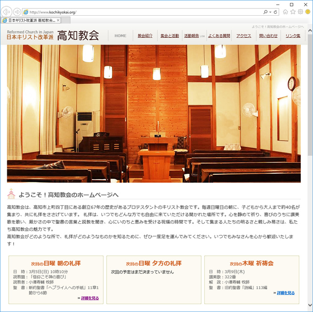The height and width of the screenshot is (312, 313).
Task: Click the vertical page scrollbar
Action: (310, 147)
